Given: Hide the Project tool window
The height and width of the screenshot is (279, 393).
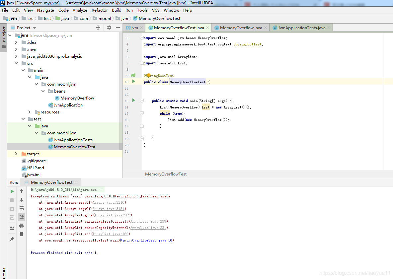Looking at the screenshot, I should (x=118, y=28).
